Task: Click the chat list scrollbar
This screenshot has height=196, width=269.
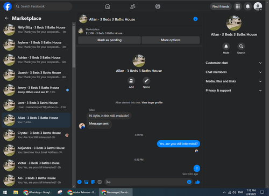Action: 74,47
